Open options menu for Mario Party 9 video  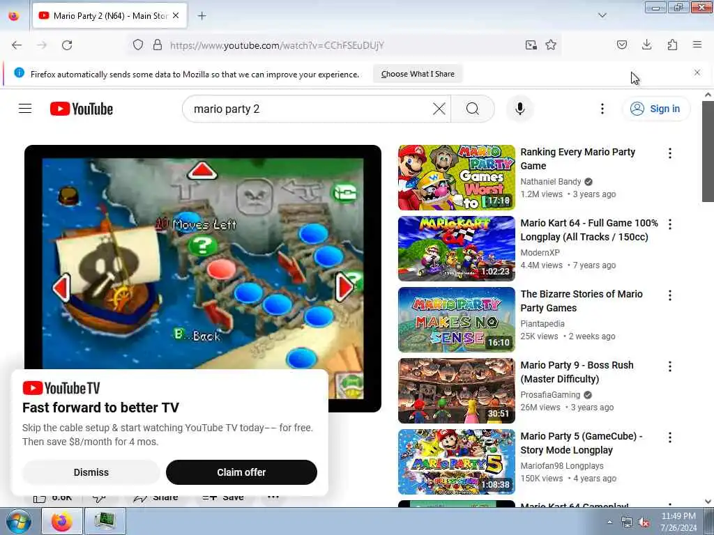(x=670, y=366)
